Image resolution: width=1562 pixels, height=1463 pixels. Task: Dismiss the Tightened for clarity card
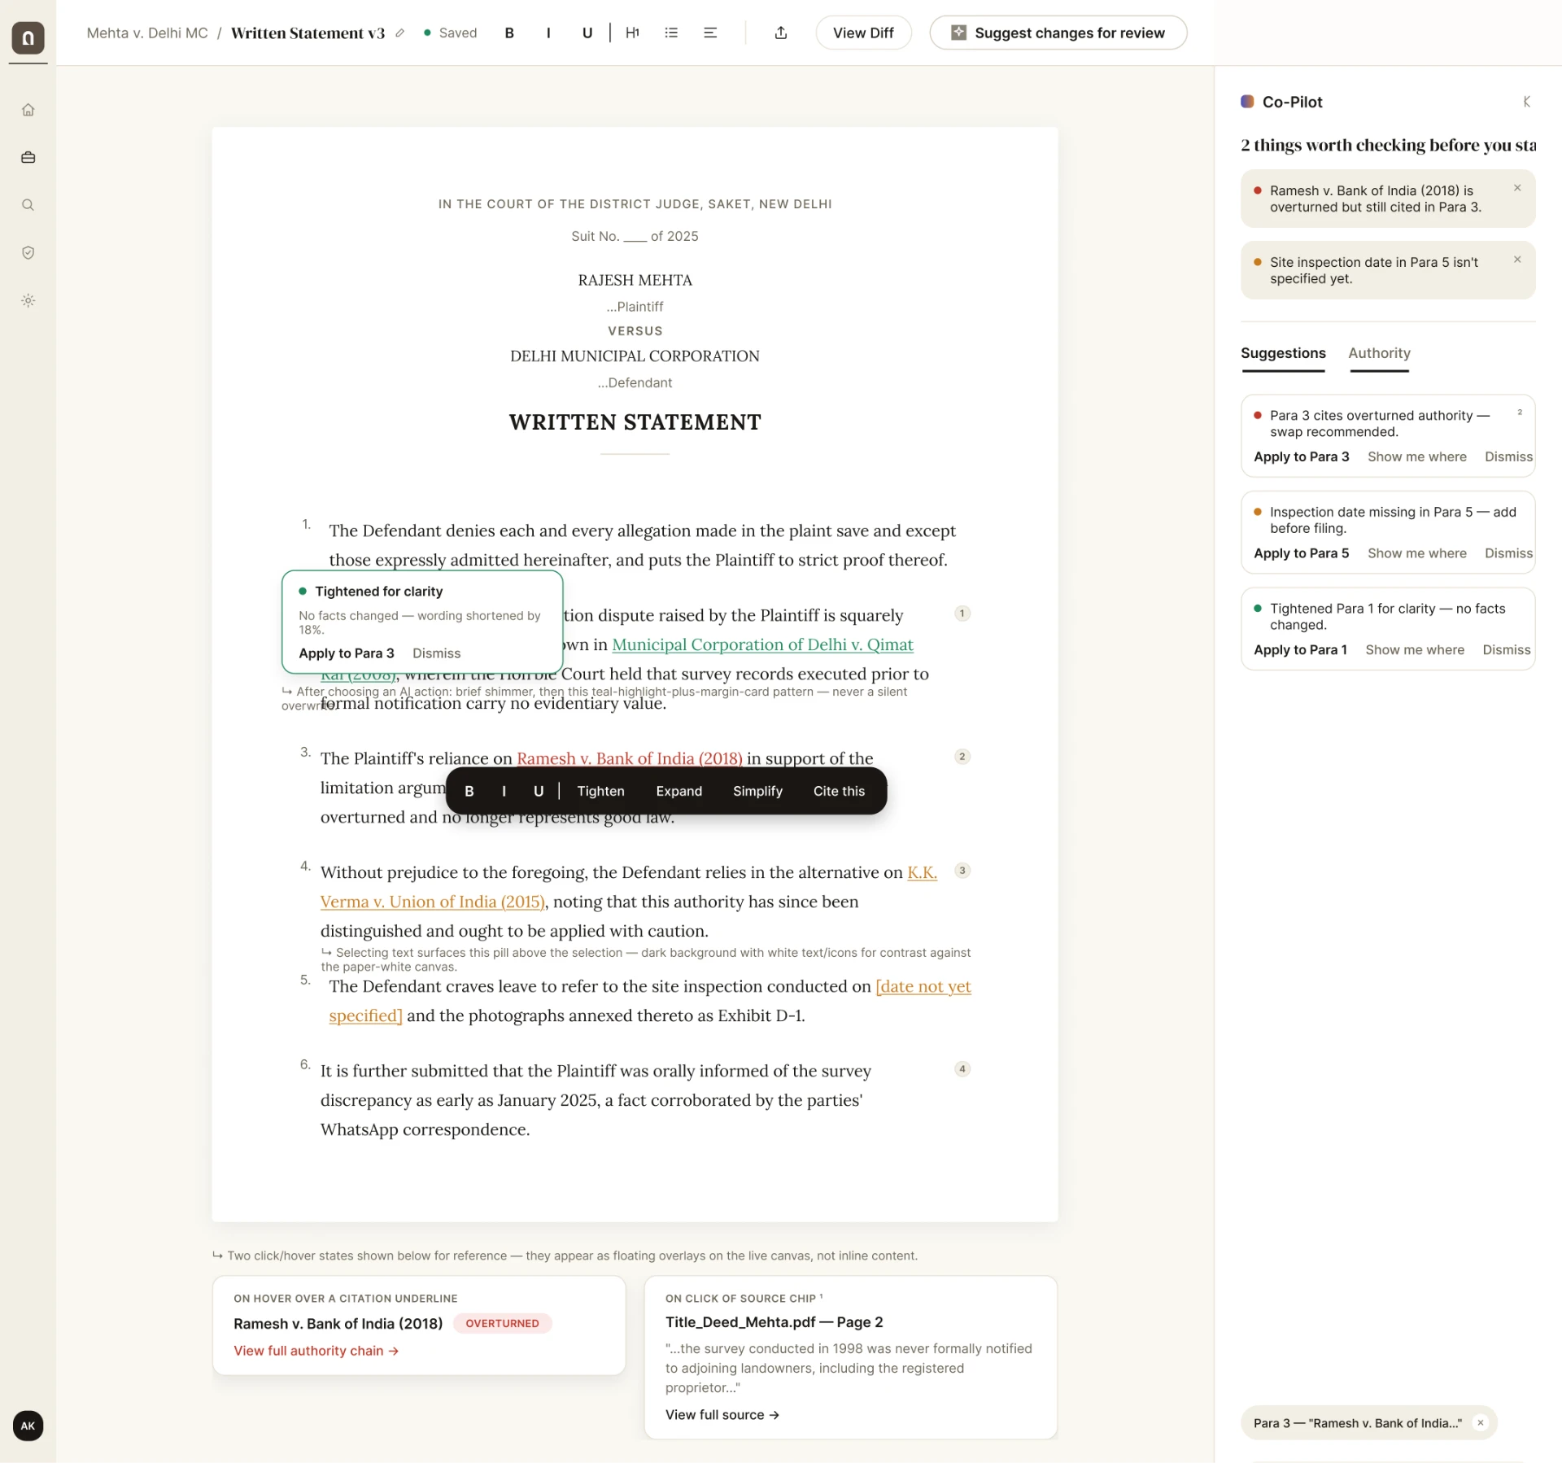436,653
